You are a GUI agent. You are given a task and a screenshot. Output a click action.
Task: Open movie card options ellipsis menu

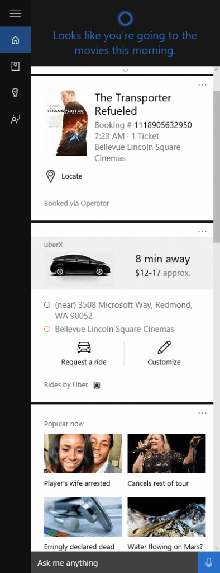(203, 85)
